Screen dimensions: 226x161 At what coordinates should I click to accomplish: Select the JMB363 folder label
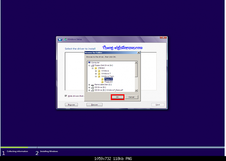coord(101,68)
